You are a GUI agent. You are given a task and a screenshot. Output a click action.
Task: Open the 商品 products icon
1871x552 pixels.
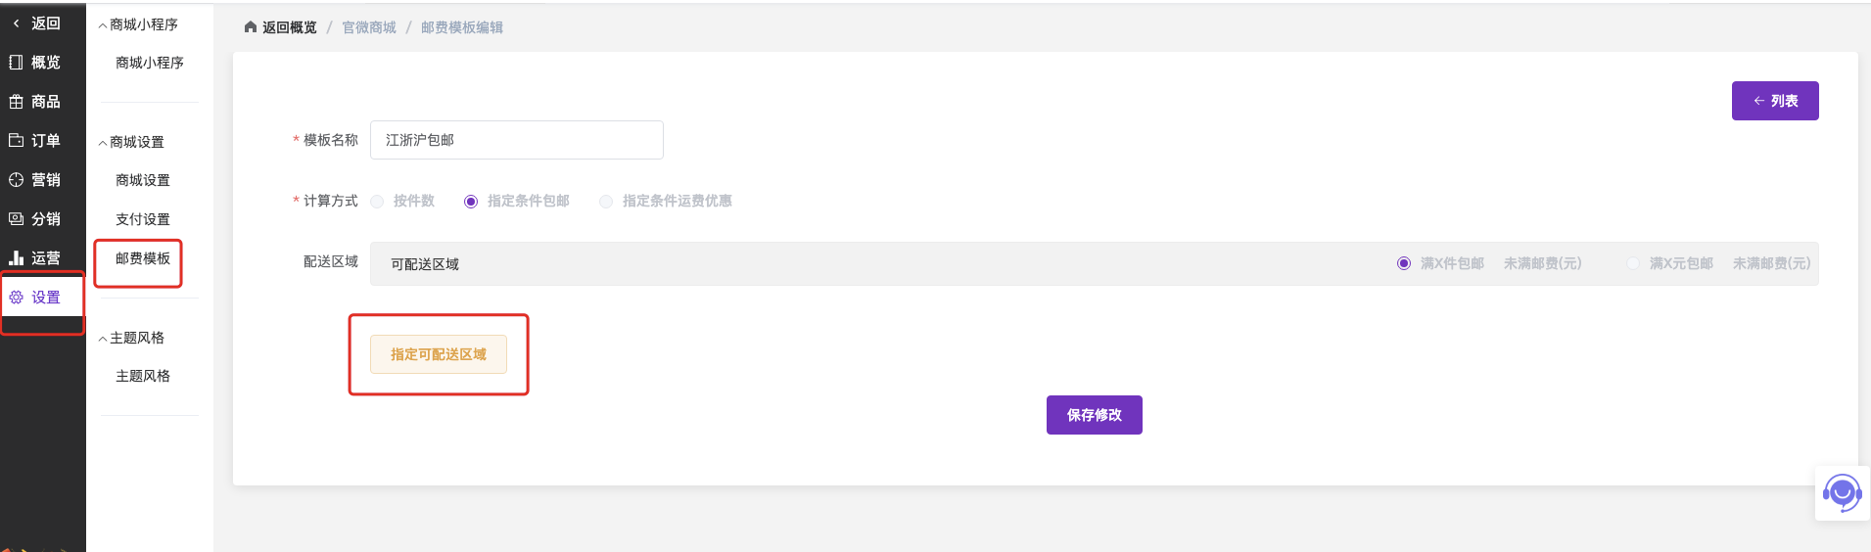point(16,102)
